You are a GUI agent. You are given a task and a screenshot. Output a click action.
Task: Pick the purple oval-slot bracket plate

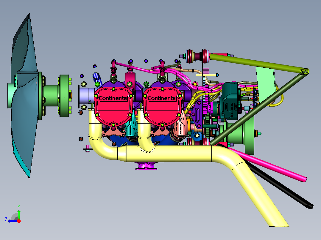pyautogui.click(x=197, y=114)
